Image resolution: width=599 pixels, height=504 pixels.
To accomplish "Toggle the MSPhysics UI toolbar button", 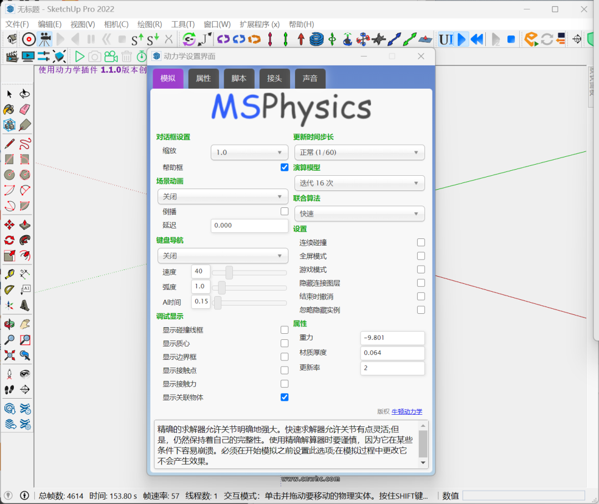I will pyautogui.click(x=446, y=39).
